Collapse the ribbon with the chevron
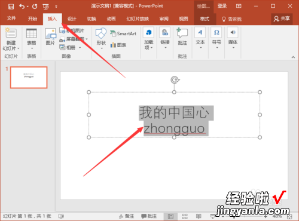299x221 pixels. [293, 57]
